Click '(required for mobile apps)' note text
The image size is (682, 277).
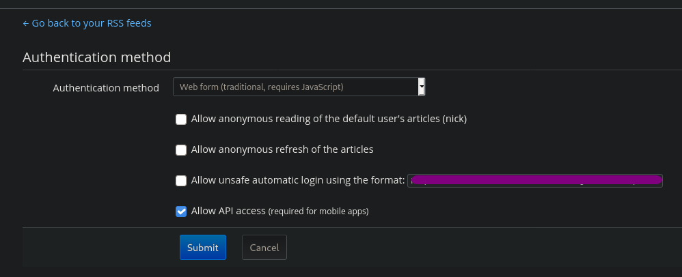point(318,212)
